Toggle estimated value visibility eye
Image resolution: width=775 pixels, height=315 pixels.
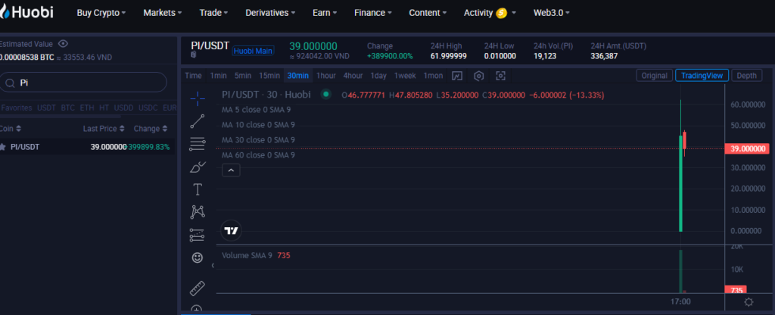(64, 44)
